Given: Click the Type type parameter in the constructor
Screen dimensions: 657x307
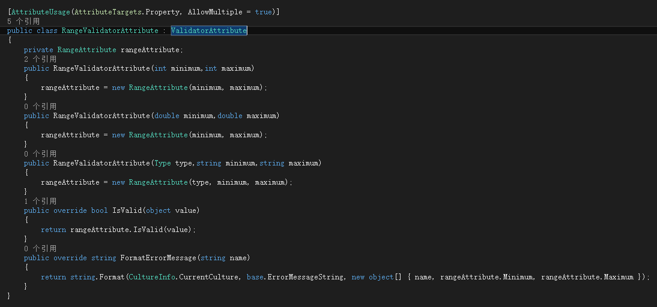Looking at the screenshot, I should pos(173,163).
